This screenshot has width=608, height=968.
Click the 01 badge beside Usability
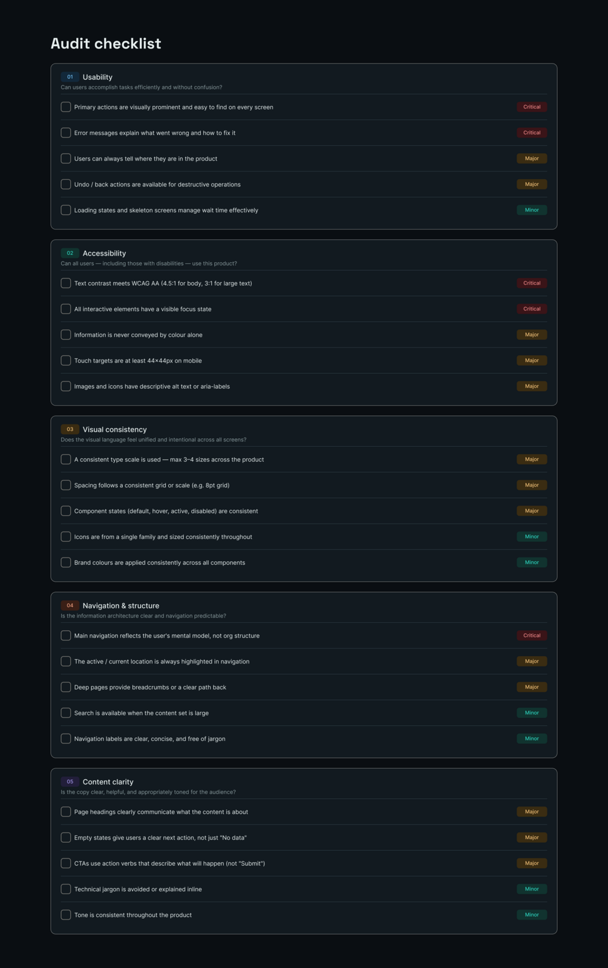point(70,77)
